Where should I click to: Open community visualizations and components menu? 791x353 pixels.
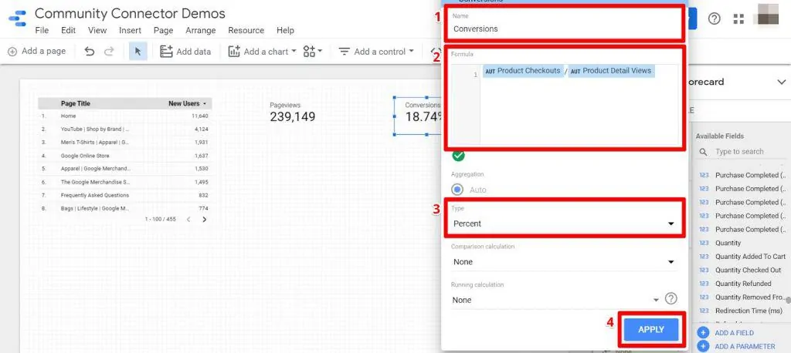pos(312,52)
